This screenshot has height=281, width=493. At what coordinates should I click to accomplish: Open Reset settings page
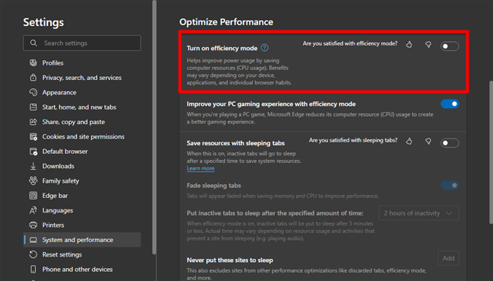pos(81,254)
